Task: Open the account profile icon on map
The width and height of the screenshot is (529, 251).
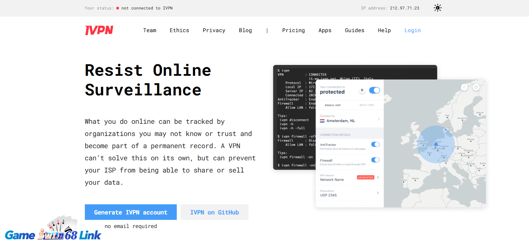Action: coord(464,87)
